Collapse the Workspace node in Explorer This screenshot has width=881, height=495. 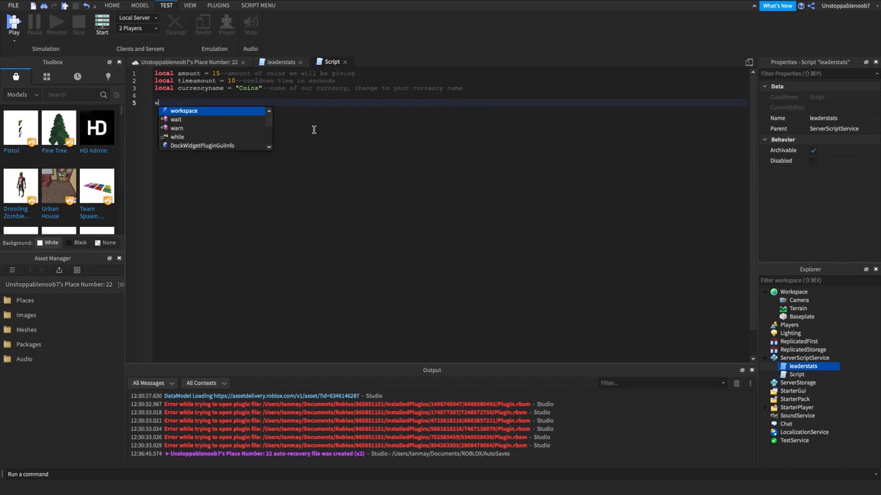765,292
